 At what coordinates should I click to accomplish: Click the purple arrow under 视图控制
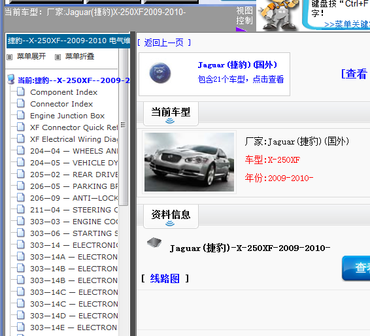[x=241, y=29]
